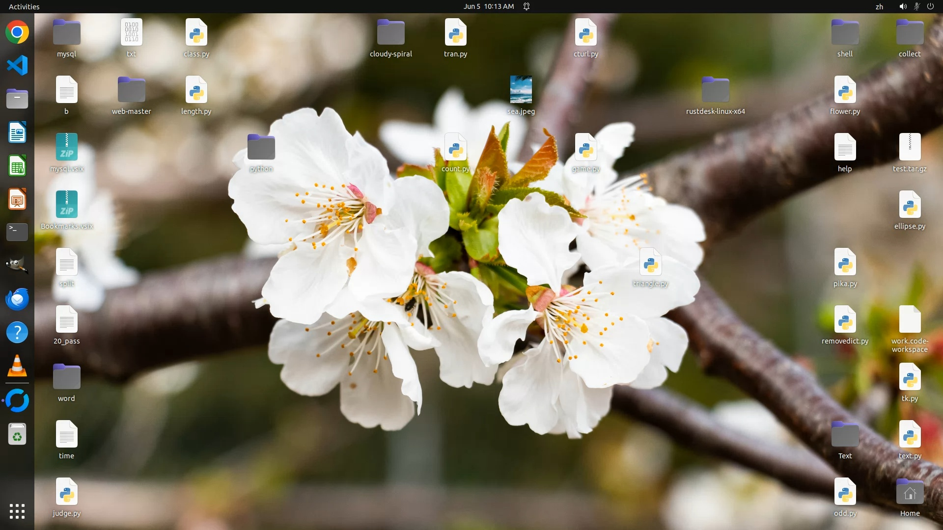Select the sea.jpeg image thumbnail
This screenshot has height=530, width=943.
pos(521,90)
